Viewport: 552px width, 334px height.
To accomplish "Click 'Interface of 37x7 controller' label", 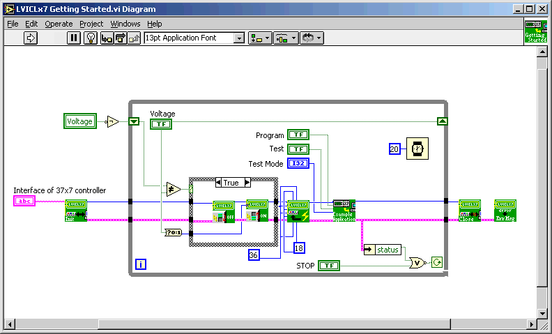I will coord(59,190).
